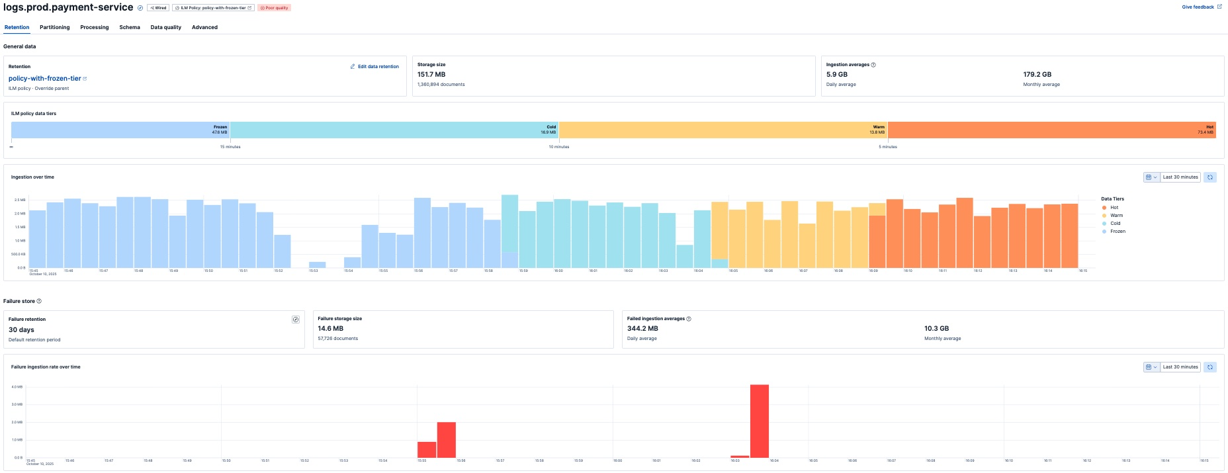1228x473 pixels.
Task: Click external link icon next to policy-with-frozen-tier
Action: 85,79
